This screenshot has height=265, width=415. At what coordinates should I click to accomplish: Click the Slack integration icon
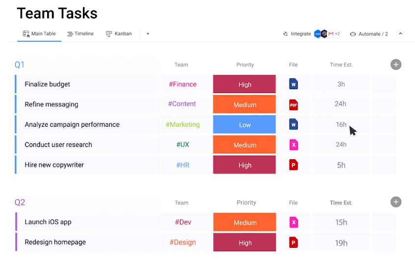click(x=324, y=34)
